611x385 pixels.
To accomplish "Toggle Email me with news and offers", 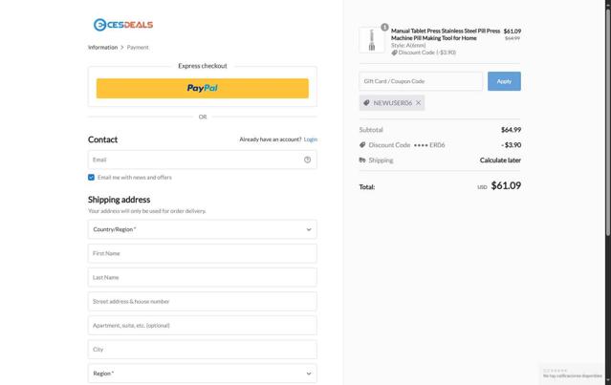I will click(91, 177).
